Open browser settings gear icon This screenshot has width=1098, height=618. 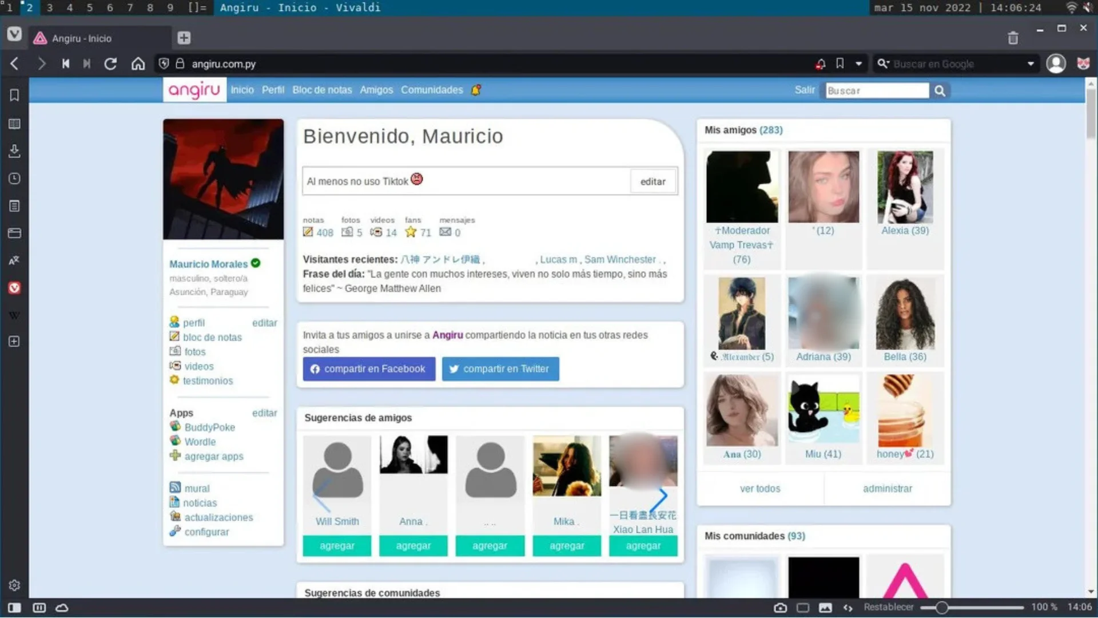[x=14, y=585]
